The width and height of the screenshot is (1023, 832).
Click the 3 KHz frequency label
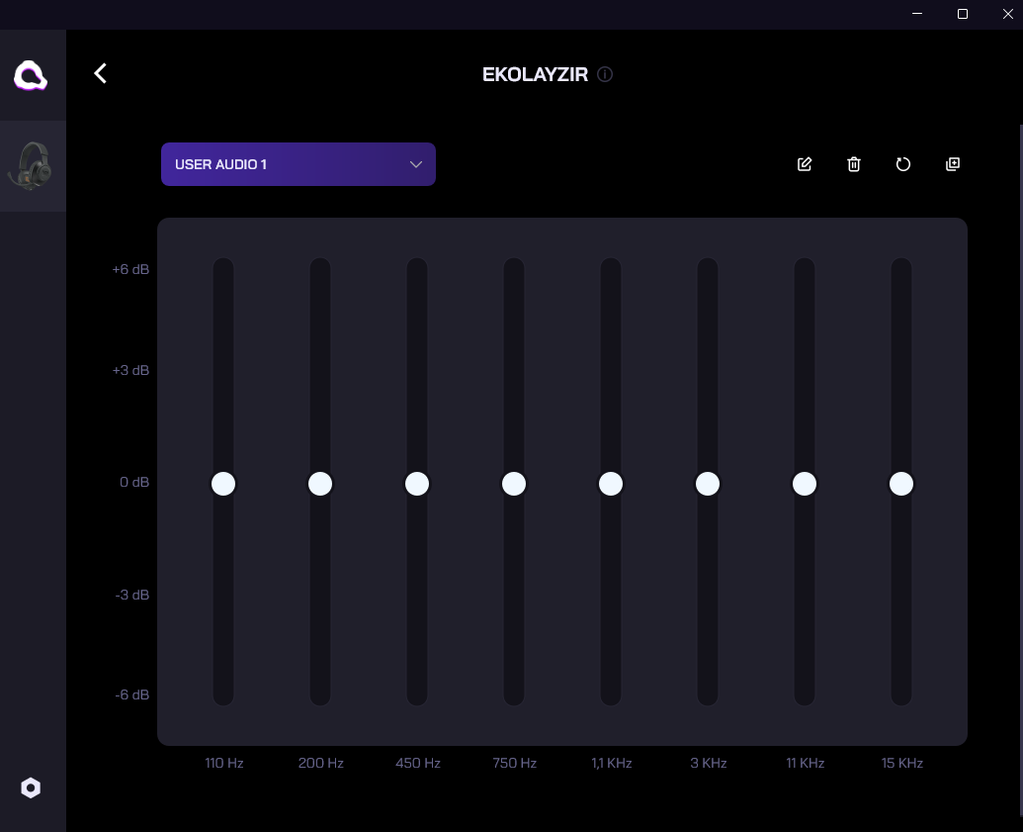coord(709,763)
